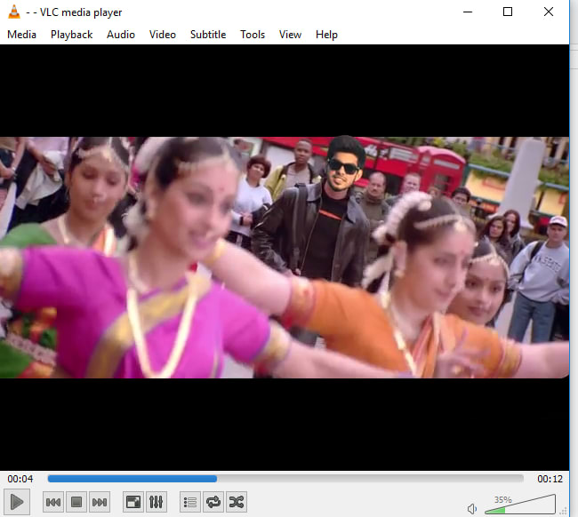The width and height of the screenshot is (578, 517).
Task: Open the Tools menu
Action: pos(253,35)
